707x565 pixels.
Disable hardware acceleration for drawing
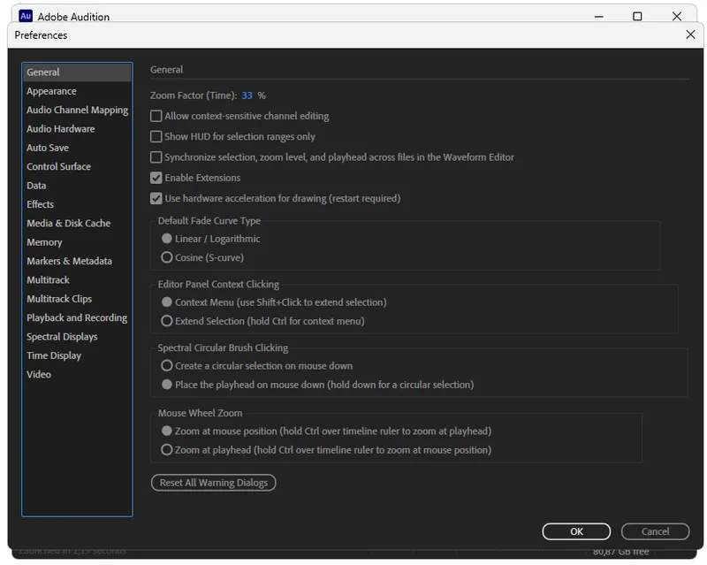(x=156, y=199)
